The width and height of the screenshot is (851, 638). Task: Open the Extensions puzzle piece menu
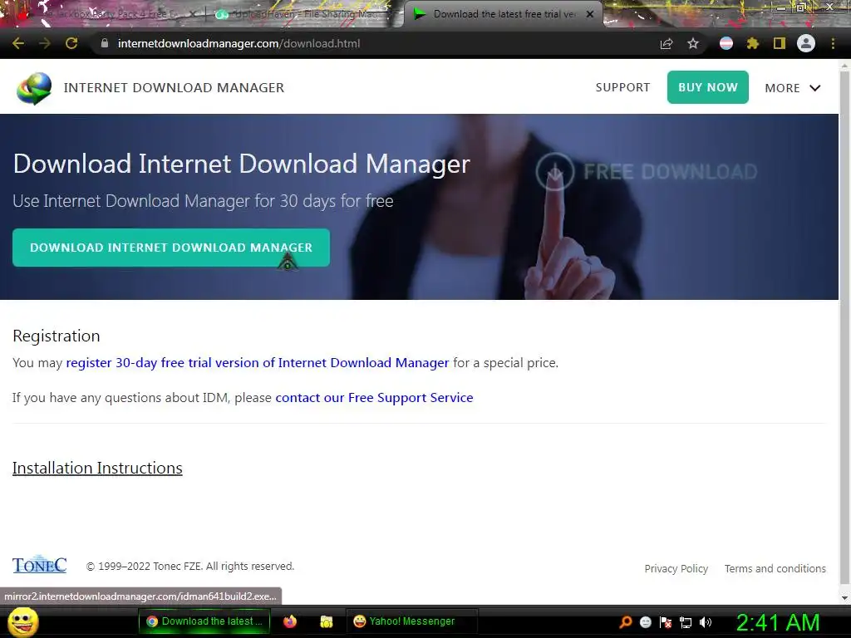[752, 43]
